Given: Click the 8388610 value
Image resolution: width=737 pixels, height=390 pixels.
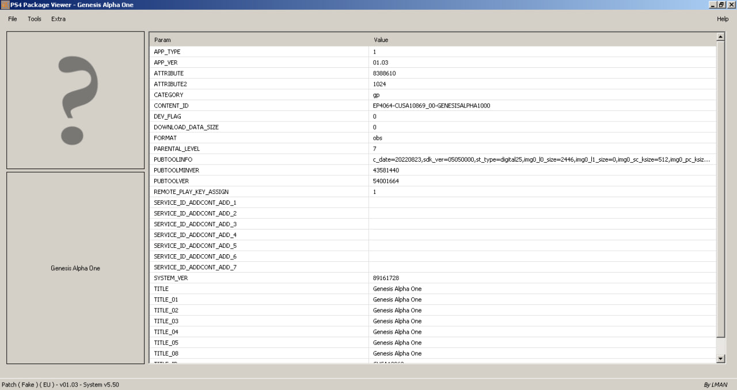Looking at the screenshot, I should pos(384,73).
